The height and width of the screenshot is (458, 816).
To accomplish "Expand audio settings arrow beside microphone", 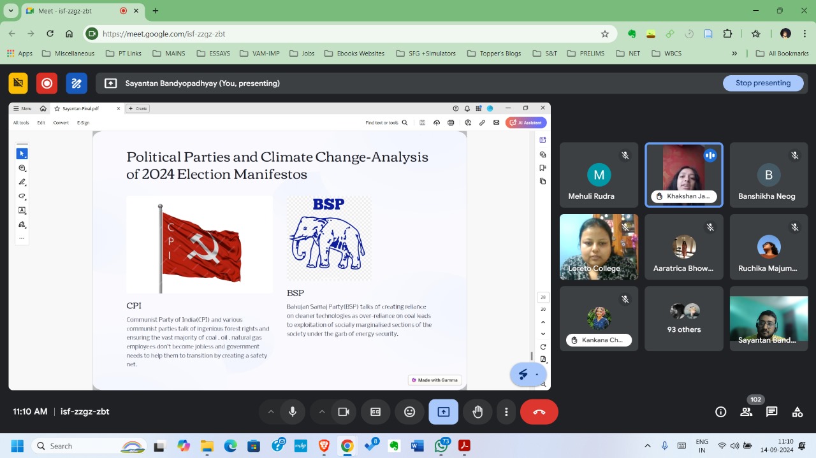I will [271, 412].
